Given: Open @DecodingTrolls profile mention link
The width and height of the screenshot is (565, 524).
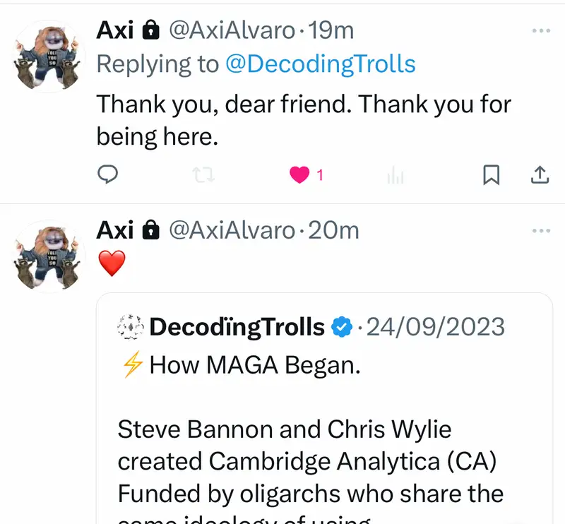Looking at the screenshot, I should [x=320, y=64].
